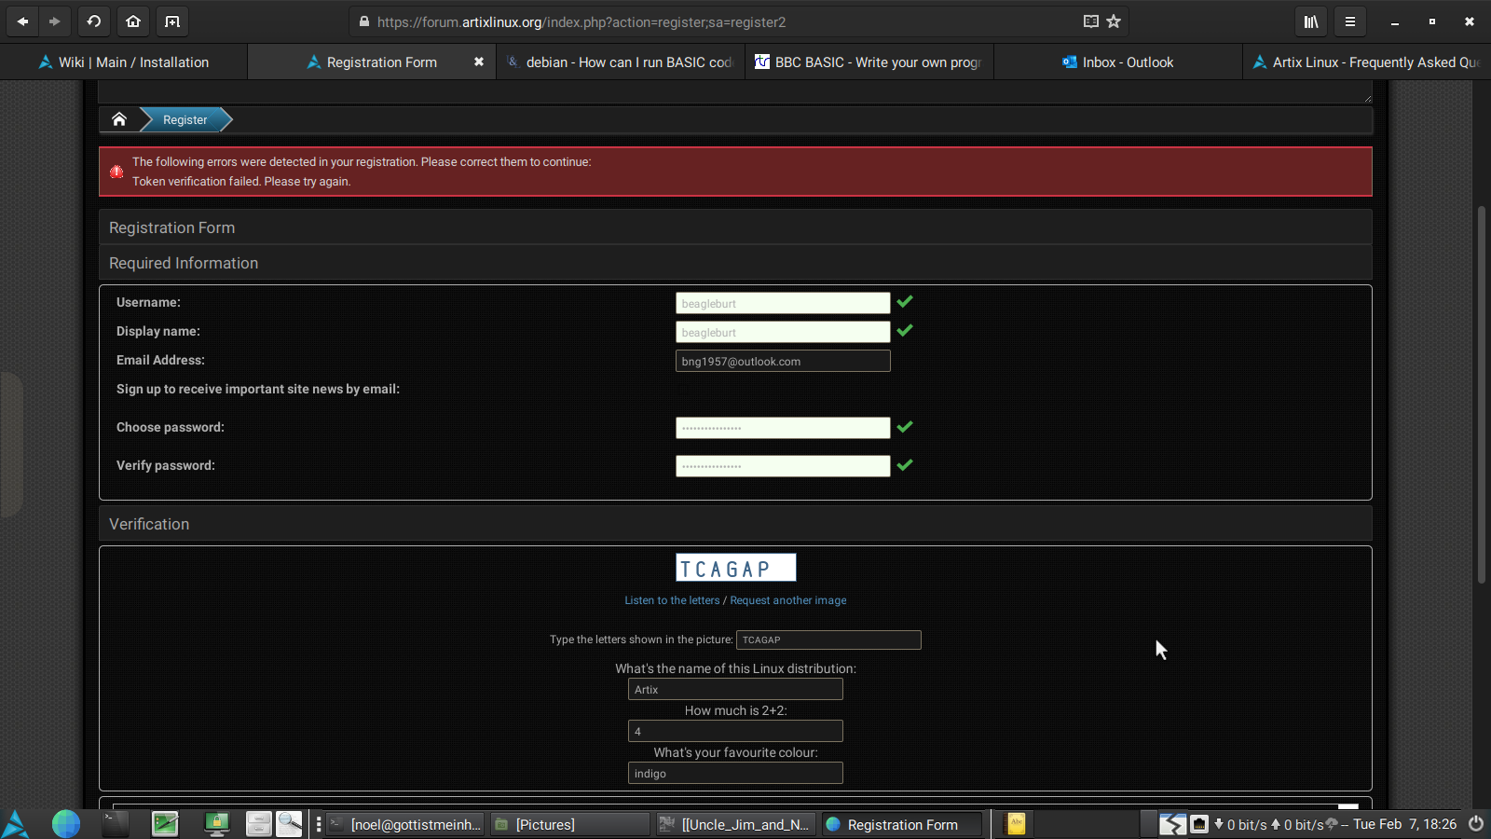Reload the page with the refresh icon
1491x839 pixels.
click(94, 21)
